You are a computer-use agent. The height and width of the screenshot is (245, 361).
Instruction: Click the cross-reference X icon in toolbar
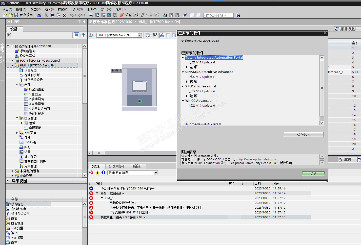pyautogui.click(x=185, y=15)
